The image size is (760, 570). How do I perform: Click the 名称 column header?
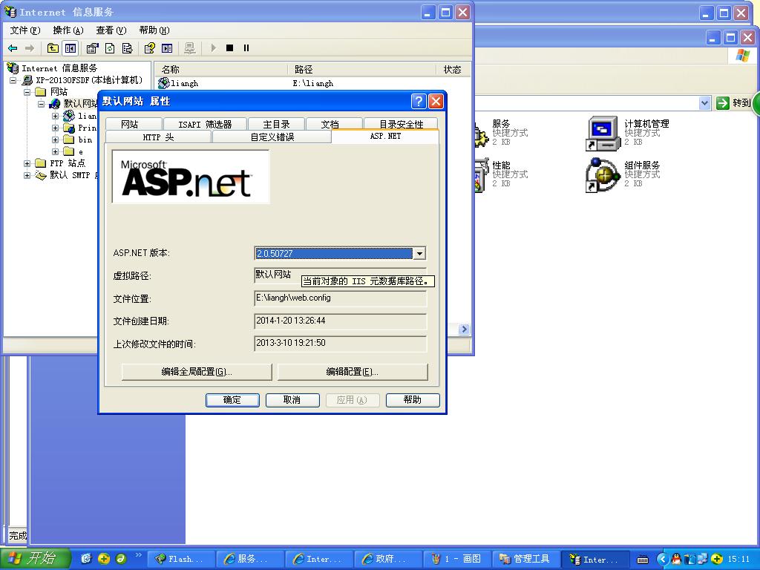221,69
